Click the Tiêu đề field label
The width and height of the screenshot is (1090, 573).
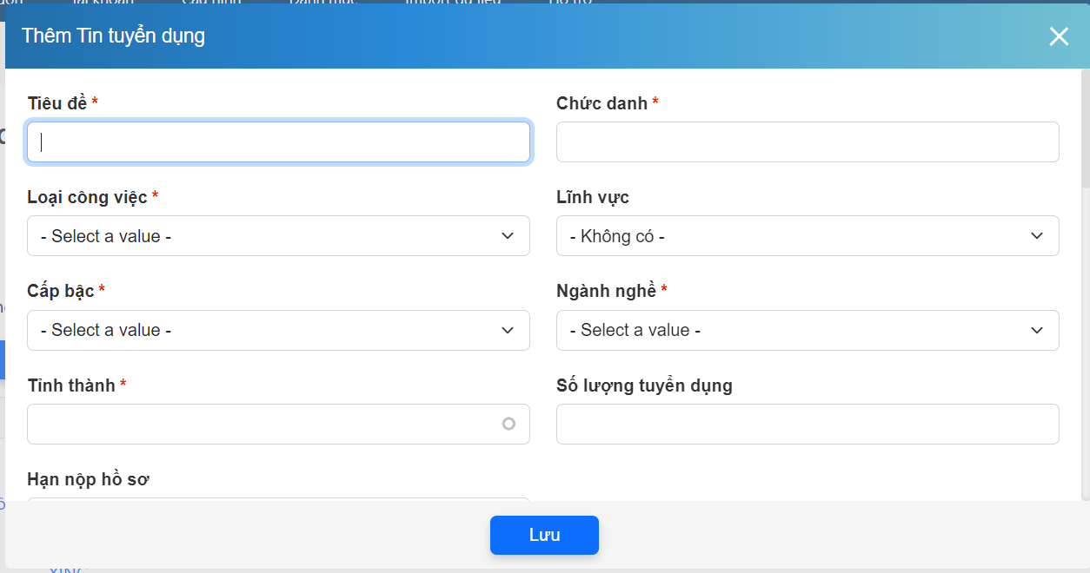57,103
